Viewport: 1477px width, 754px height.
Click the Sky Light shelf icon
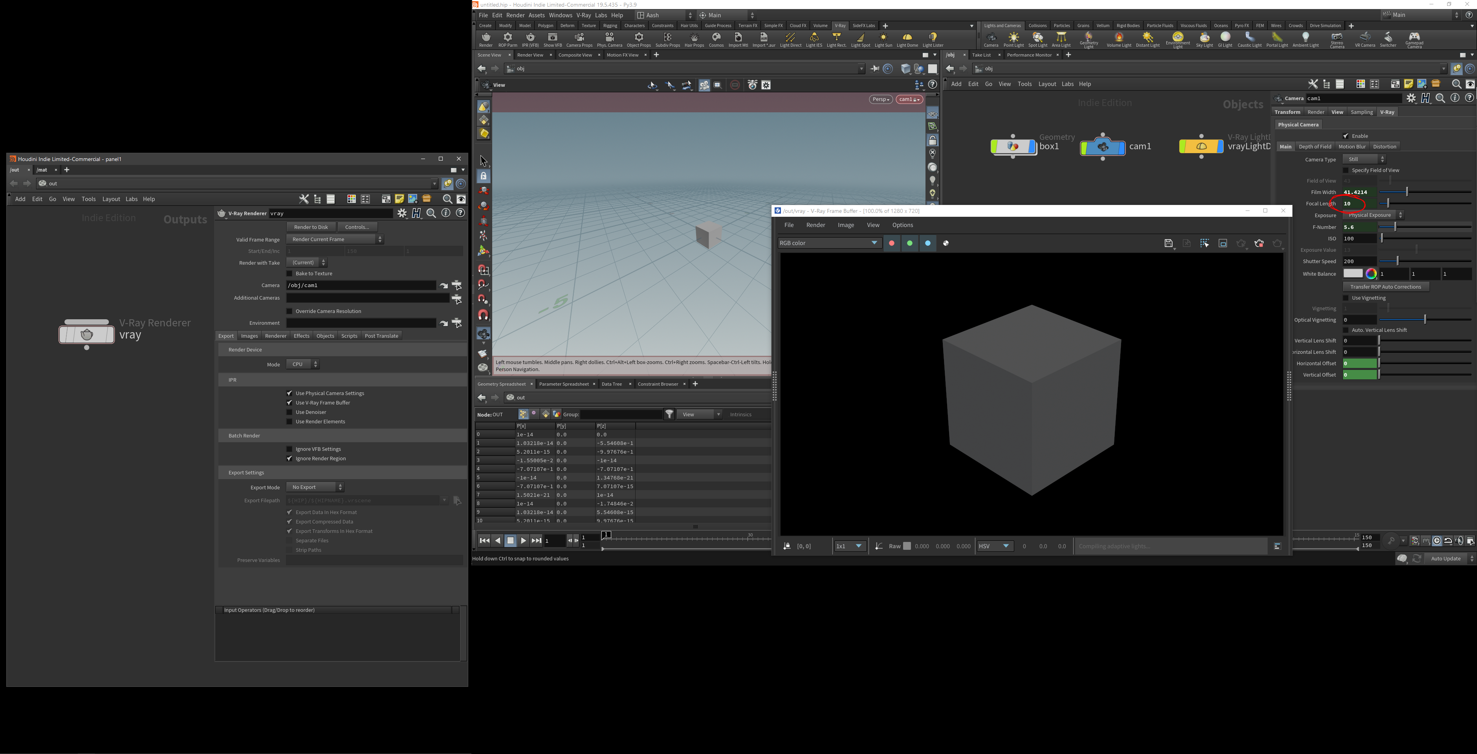(1204, 40)
